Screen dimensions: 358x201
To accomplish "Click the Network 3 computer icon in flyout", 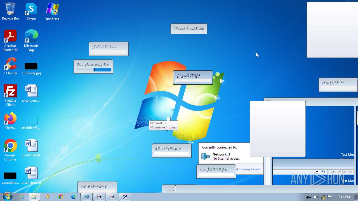I will 206,156.
